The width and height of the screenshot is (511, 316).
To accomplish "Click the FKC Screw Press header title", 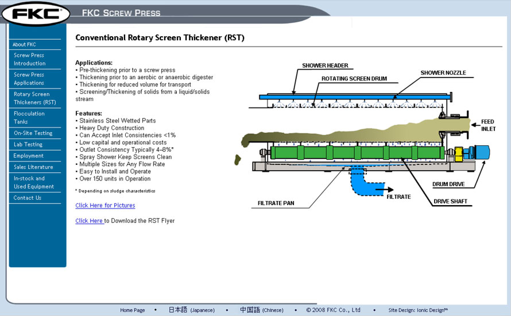I will tap(121, 13).
